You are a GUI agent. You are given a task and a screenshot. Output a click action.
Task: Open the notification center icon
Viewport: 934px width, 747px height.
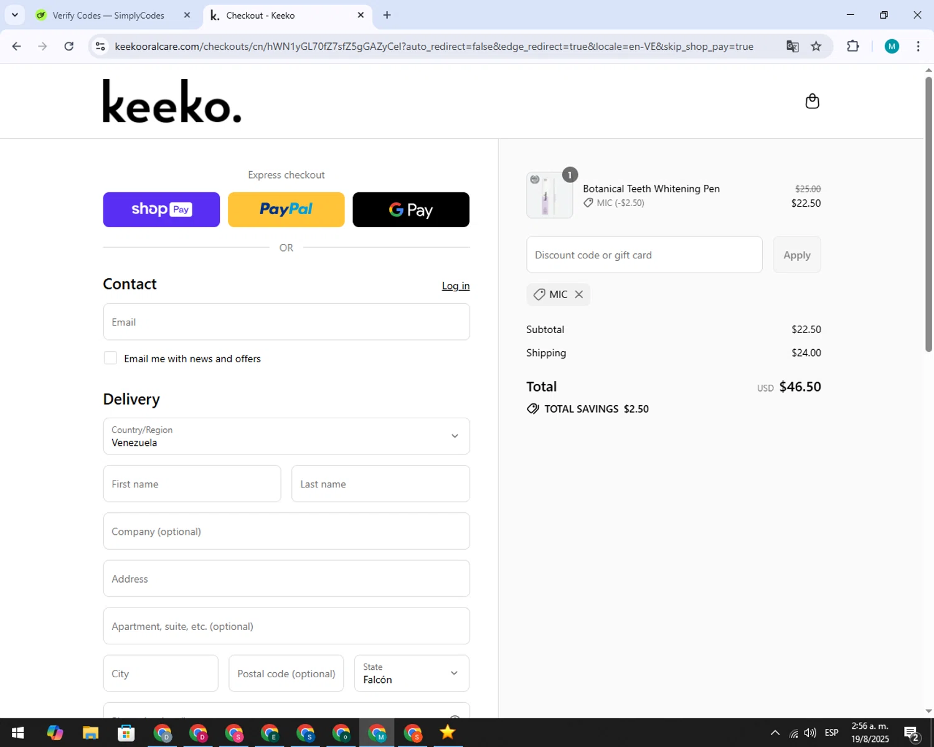pos(912,733)
